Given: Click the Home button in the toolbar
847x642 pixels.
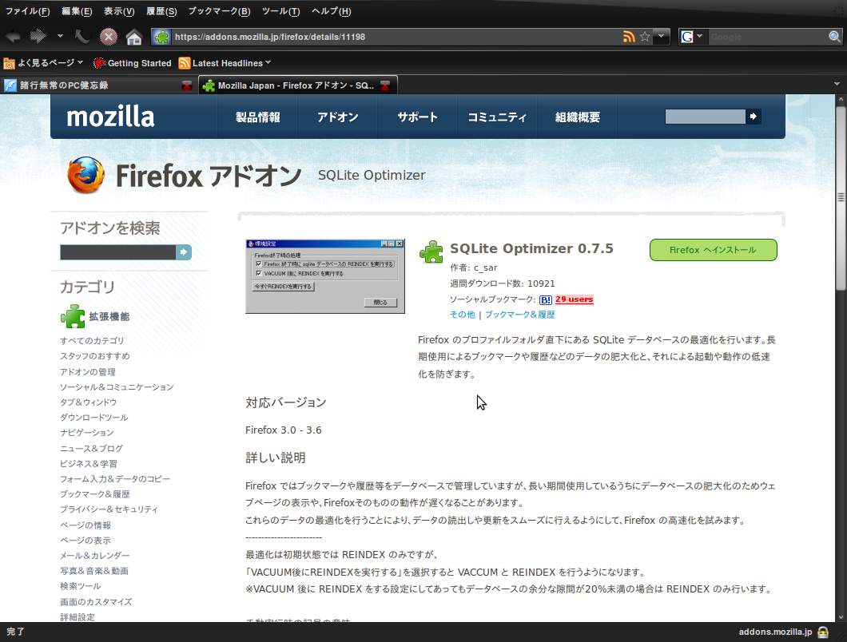Looking at the screenshot, I should coord(133,36).
